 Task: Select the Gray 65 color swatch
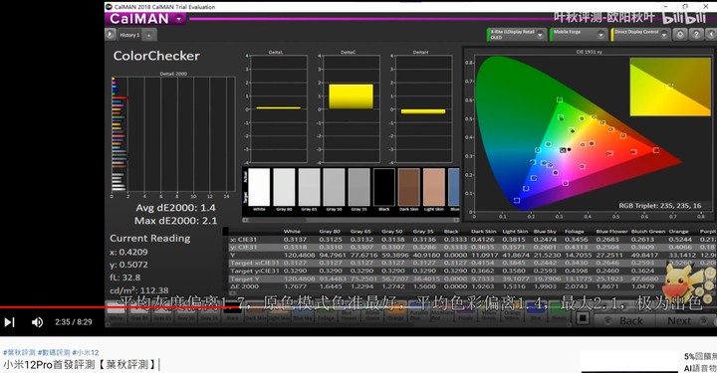pos(309,187)
